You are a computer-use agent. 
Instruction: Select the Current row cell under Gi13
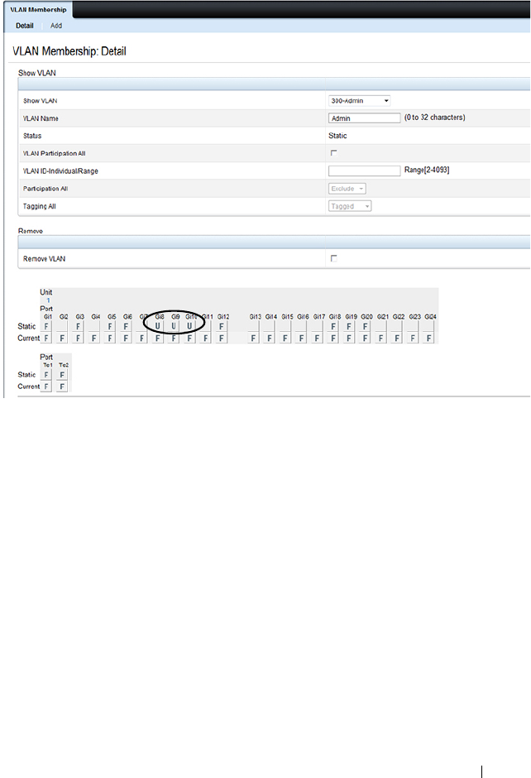pos(253,339)
